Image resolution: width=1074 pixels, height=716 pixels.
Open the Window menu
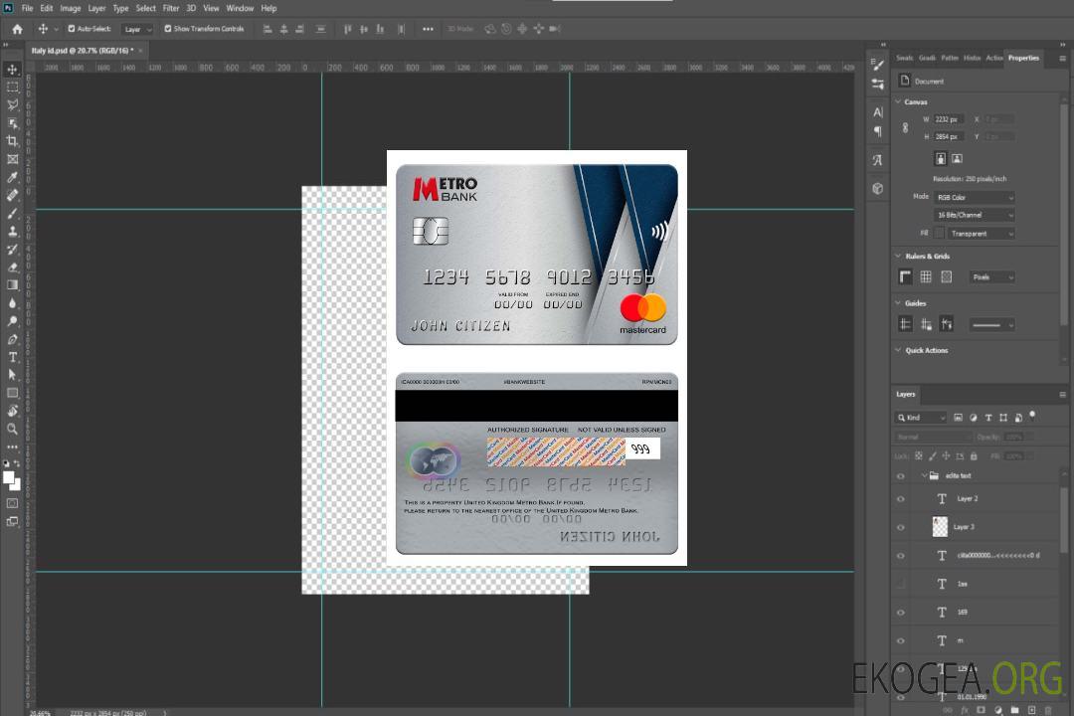tap(240, 8)
